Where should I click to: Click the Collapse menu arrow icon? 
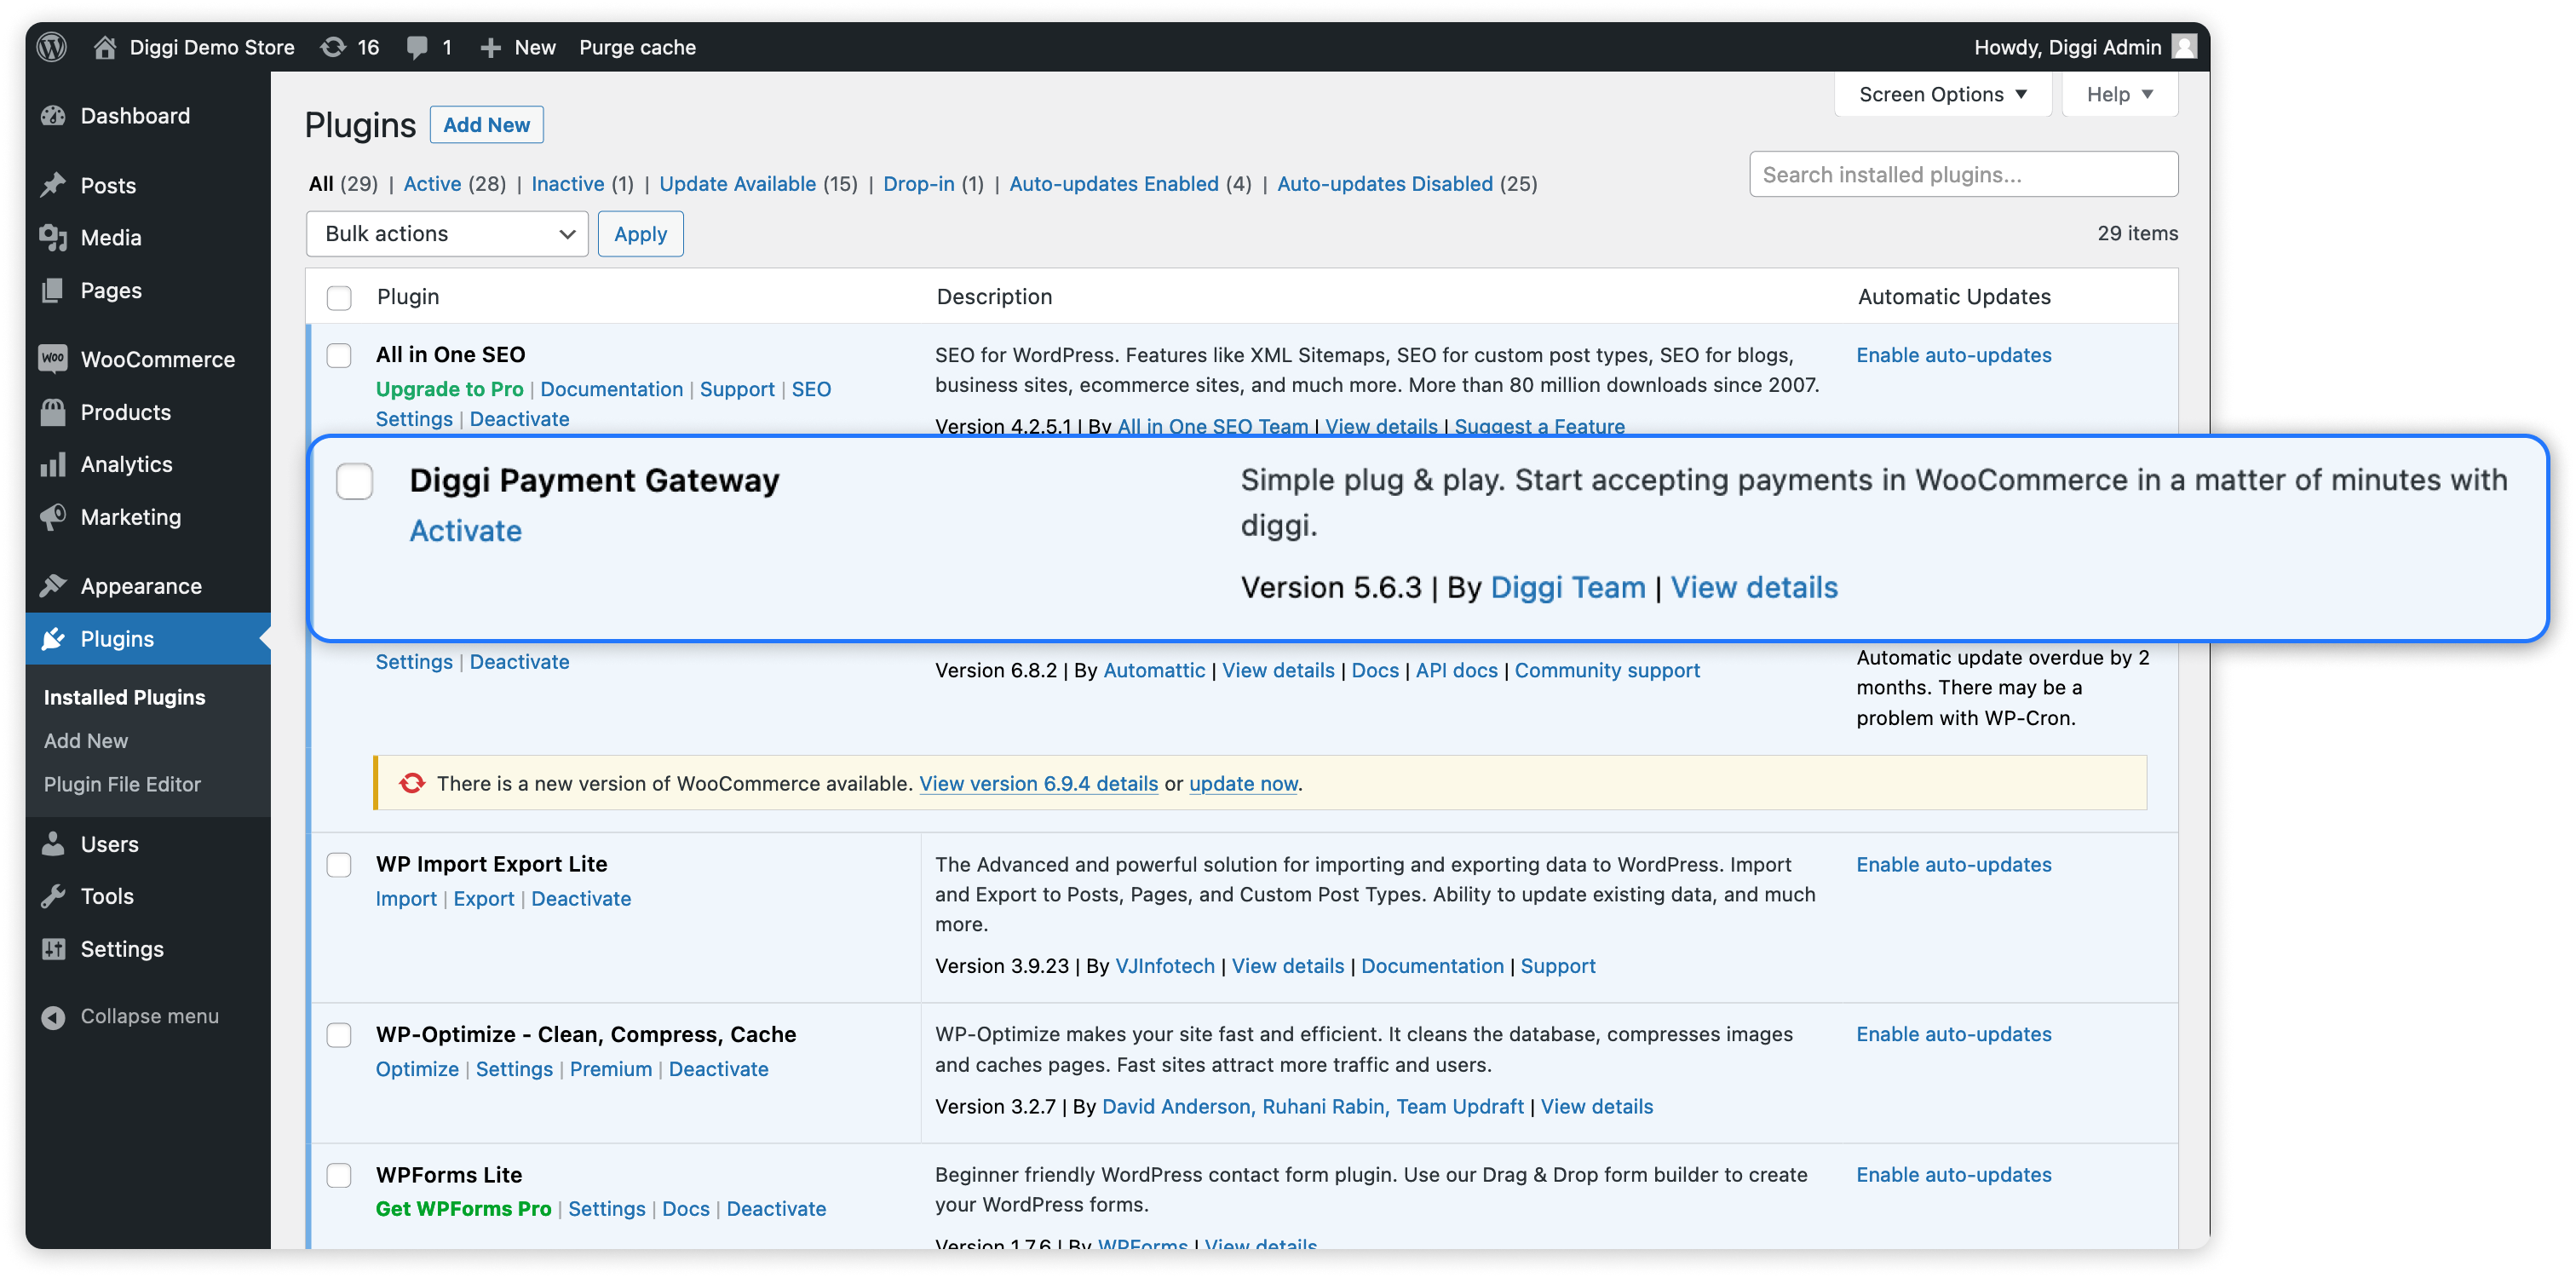(x=53, y=1017)
